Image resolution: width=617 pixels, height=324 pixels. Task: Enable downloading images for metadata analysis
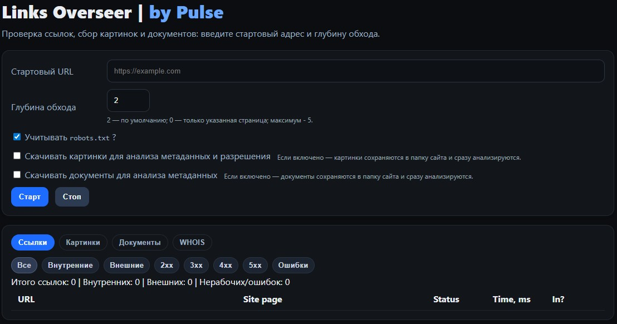pos(17,155)
